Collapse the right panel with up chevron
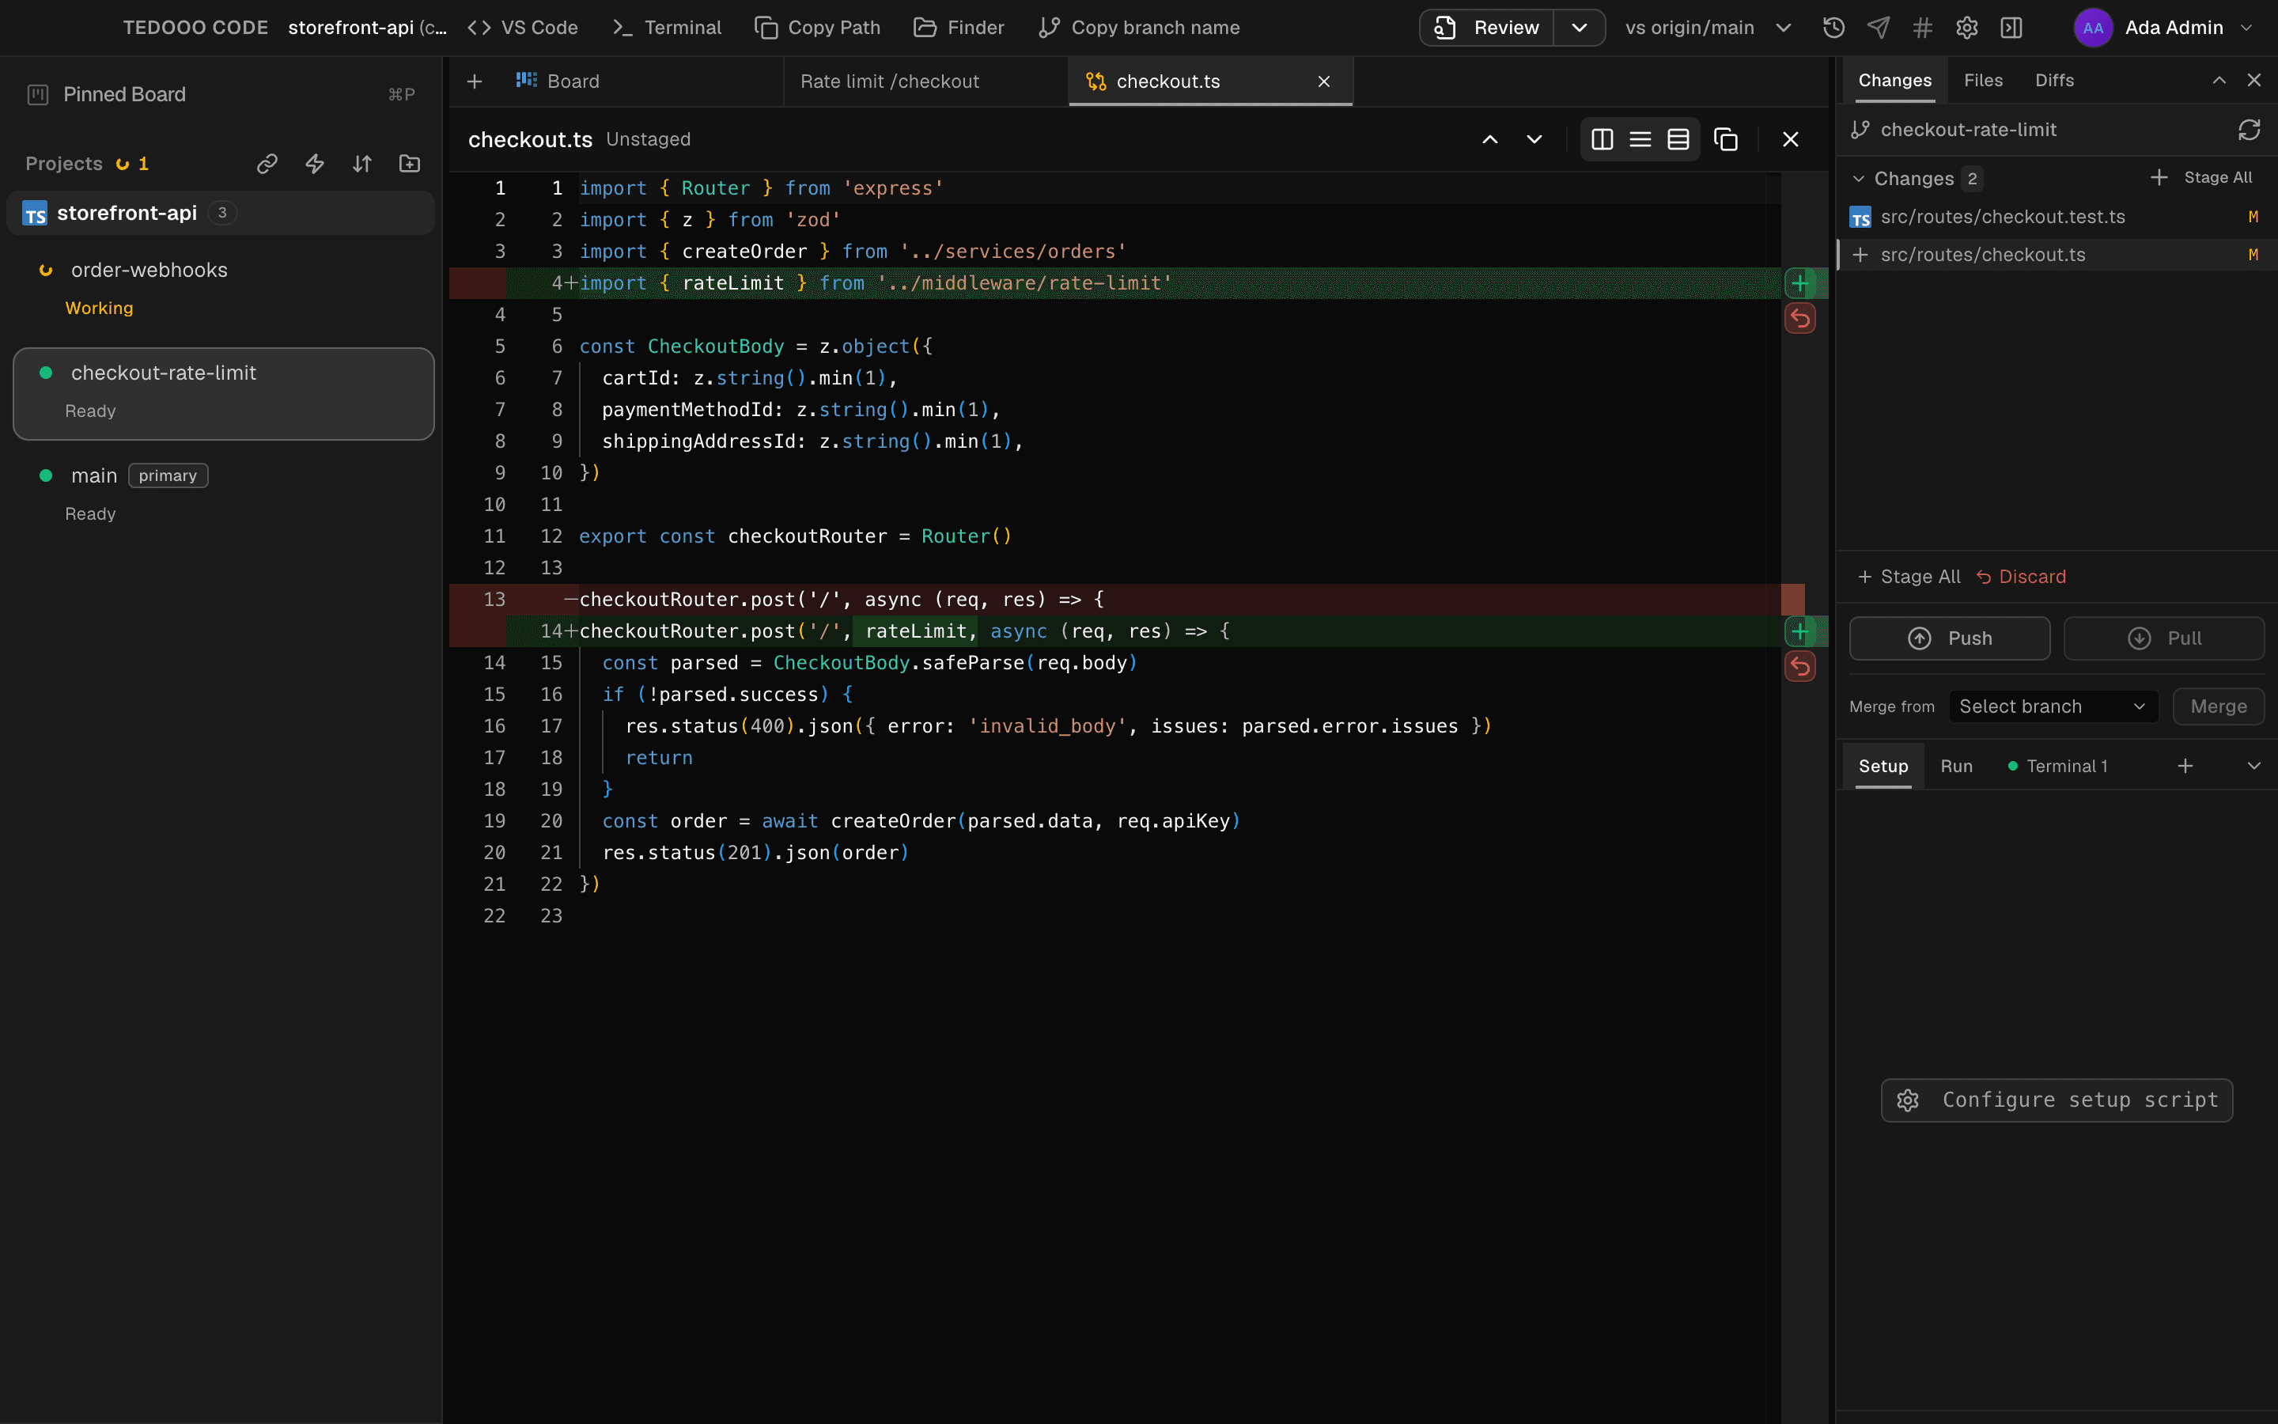Screen dimensions: 2278x1424 click(2219, 81)
